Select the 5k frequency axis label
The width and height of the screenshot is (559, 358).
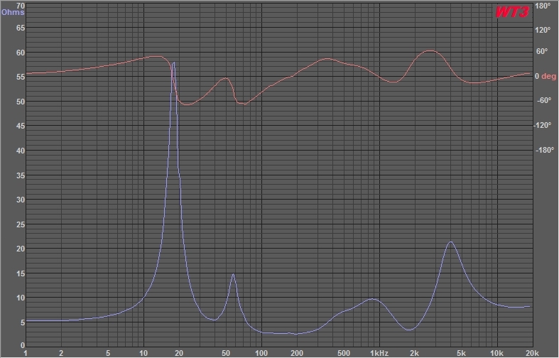[461, 353]
